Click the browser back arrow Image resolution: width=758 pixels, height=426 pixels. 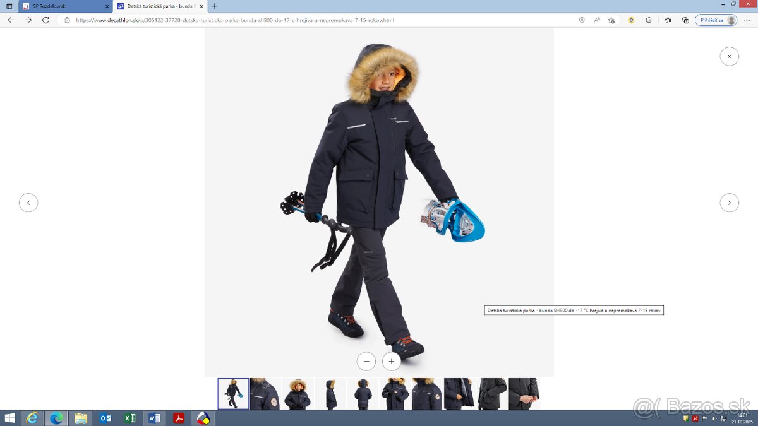click(x=11, y=20)
